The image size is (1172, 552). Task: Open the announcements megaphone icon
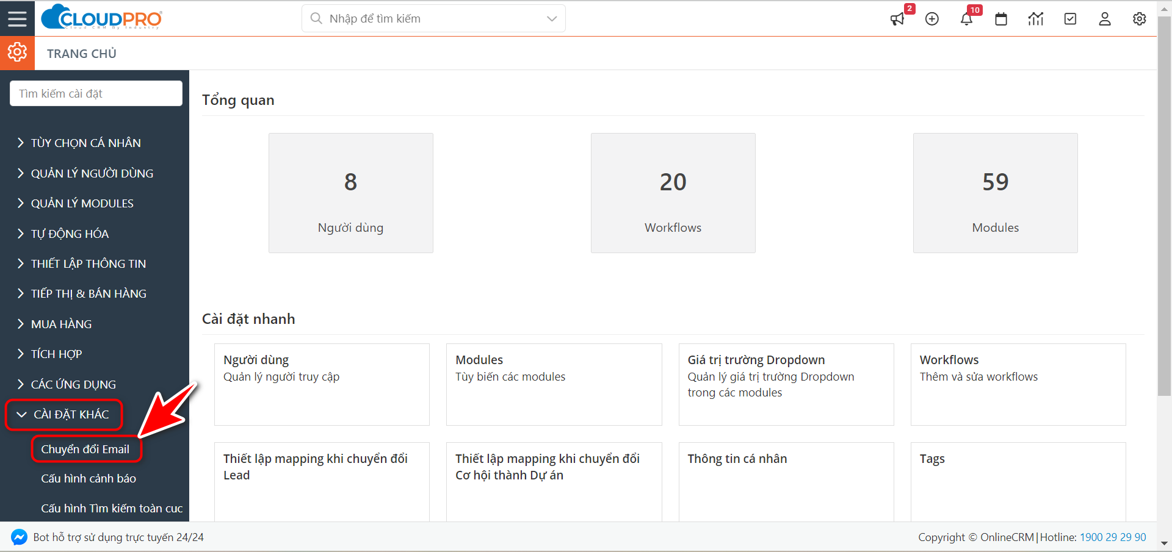point(897,19)
